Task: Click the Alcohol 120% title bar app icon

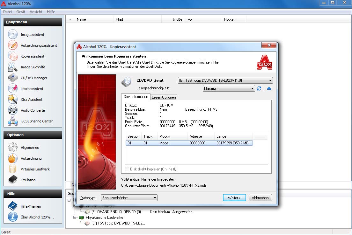Action: tap(4, 3)
